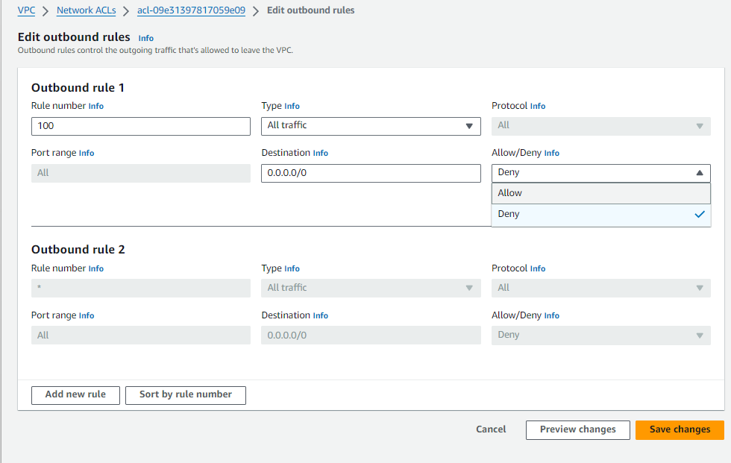
Task: Open Info link next to Rule number in rule 1
Action: click(x=96, y=106)
